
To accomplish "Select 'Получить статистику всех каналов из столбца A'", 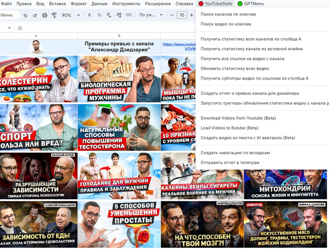I will click(262, 39).
